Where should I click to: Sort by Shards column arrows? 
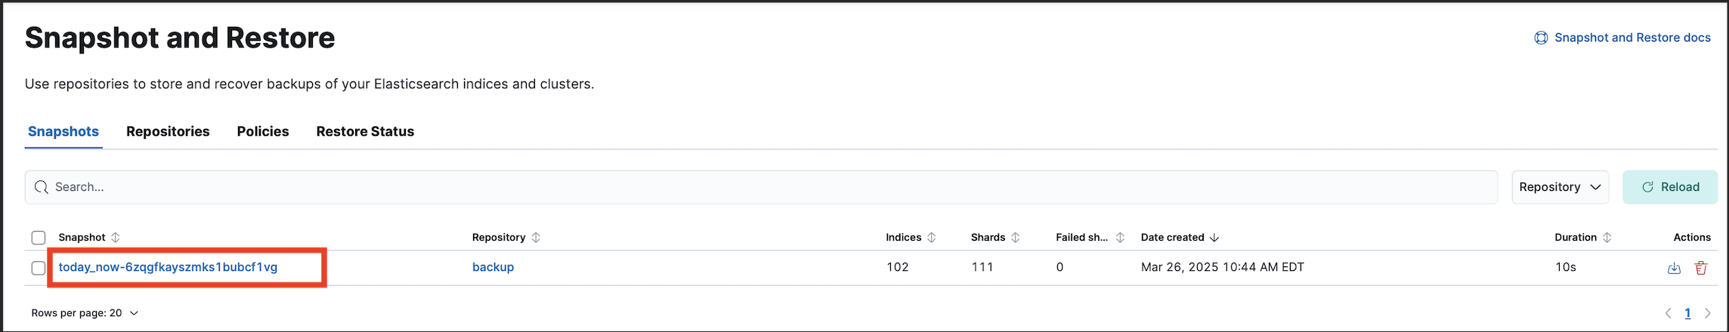(x=1016, y=237)
